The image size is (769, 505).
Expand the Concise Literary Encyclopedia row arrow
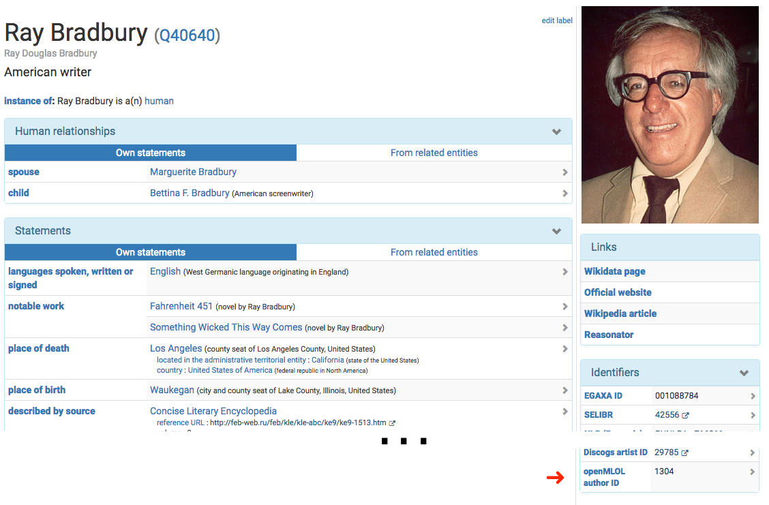coord(565,412)
